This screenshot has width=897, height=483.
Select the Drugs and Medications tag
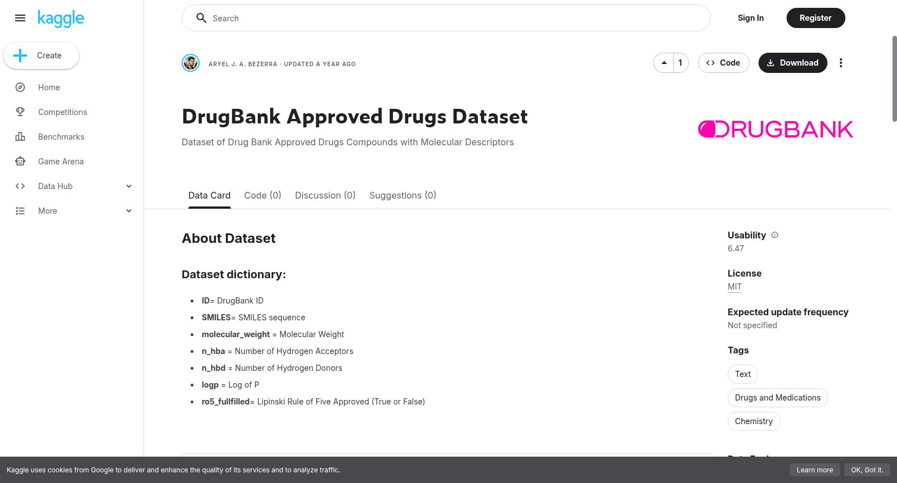point(778,398)
